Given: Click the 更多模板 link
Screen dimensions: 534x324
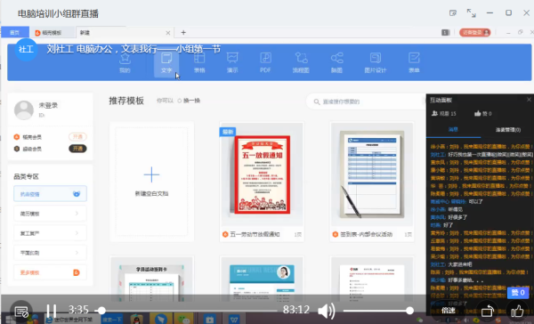Looking at the screenshot, I should click(50, 272).
